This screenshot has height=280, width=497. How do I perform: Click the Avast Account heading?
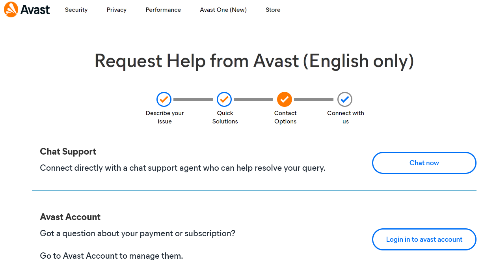70,217
